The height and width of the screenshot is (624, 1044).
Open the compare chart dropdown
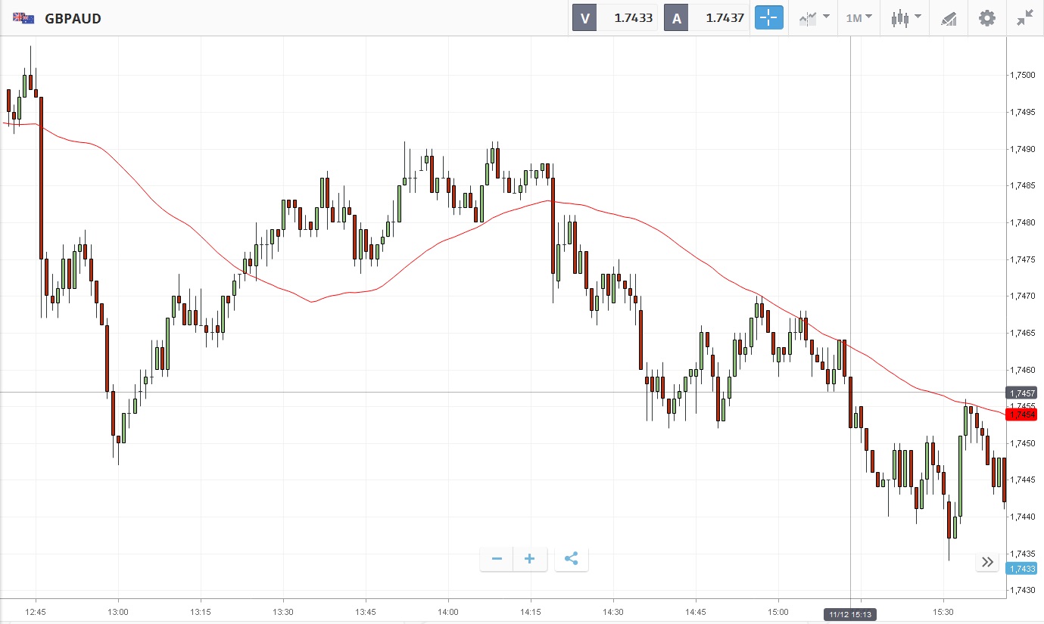tap(814, 18)
